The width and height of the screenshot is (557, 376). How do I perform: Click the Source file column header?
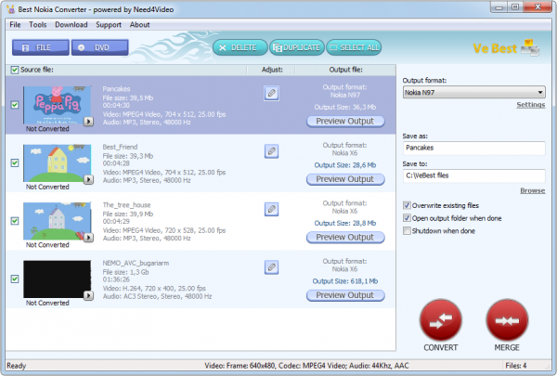[x=37, y=70]
